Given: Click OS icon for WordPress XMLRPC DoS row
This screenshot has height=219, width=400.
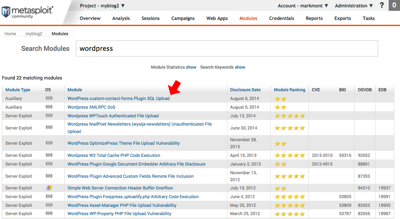Looking at the screenshot, I should (49, 107).
